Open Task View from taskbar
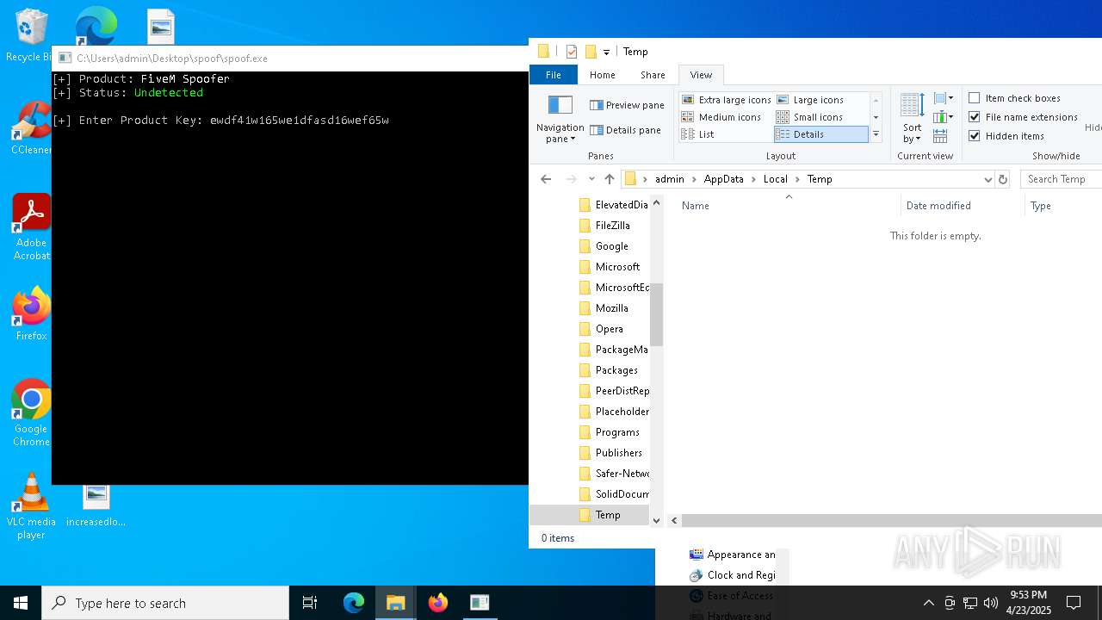1102x620 pixels. [310, 603]
